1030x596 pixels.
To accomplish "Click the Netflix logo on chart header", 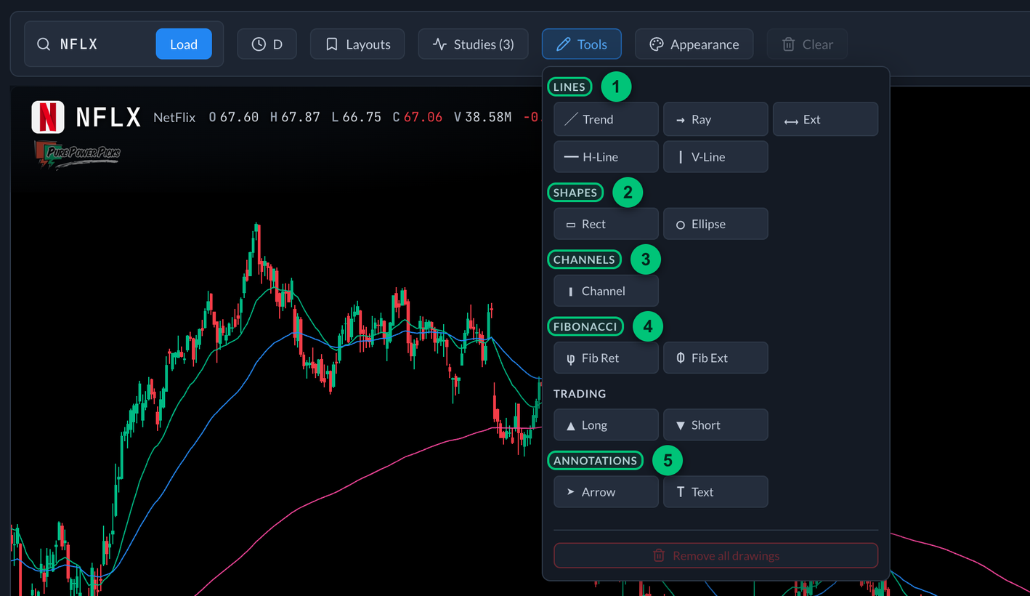I will [48, 117].
